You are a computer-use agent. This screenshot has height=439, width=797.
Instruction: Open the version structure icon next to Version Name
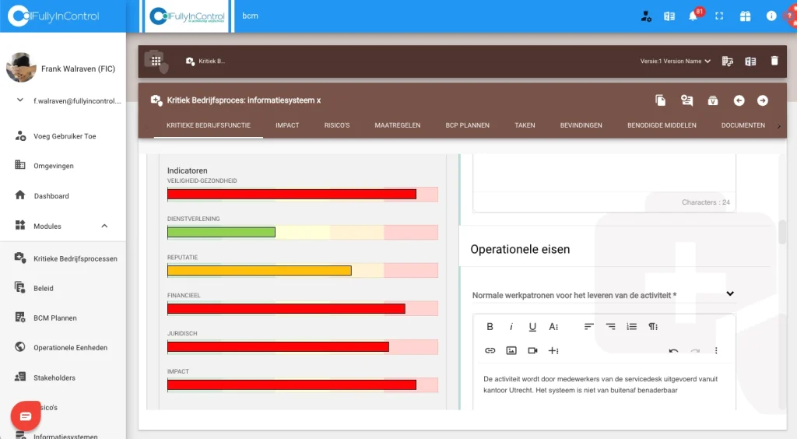click(x=728, y=61)
